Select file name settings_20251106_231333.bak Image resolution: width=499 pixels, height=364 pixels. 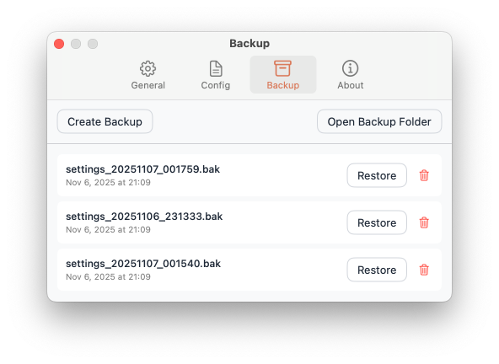click(x=144, y=217)
